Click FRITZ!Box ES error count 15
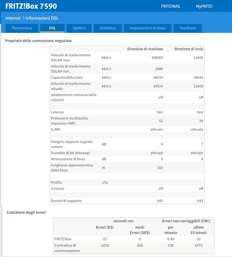 105,239
